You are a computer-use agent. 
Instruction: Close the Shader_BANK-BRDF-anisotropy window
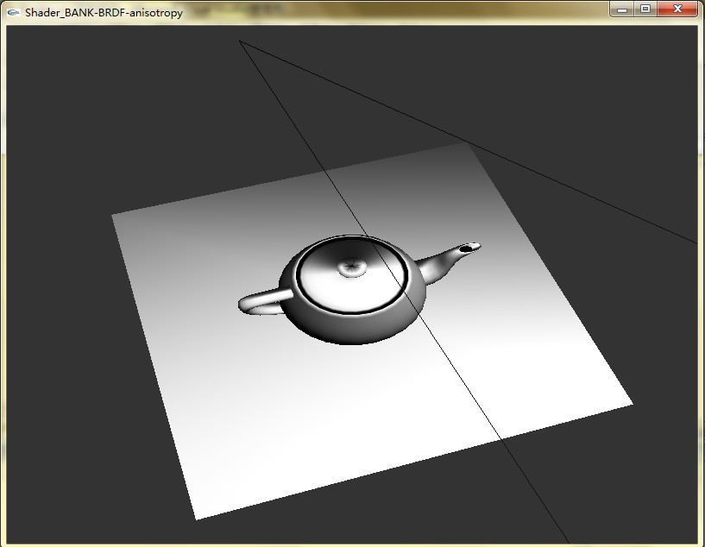(x=677, y=9)
